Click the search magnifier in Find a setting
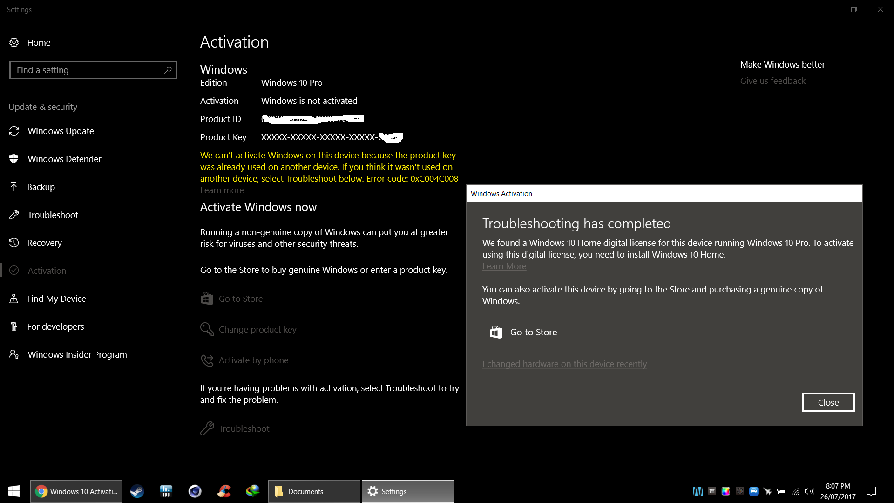Viewport: 894px width, 503px height. pos(168,70)
